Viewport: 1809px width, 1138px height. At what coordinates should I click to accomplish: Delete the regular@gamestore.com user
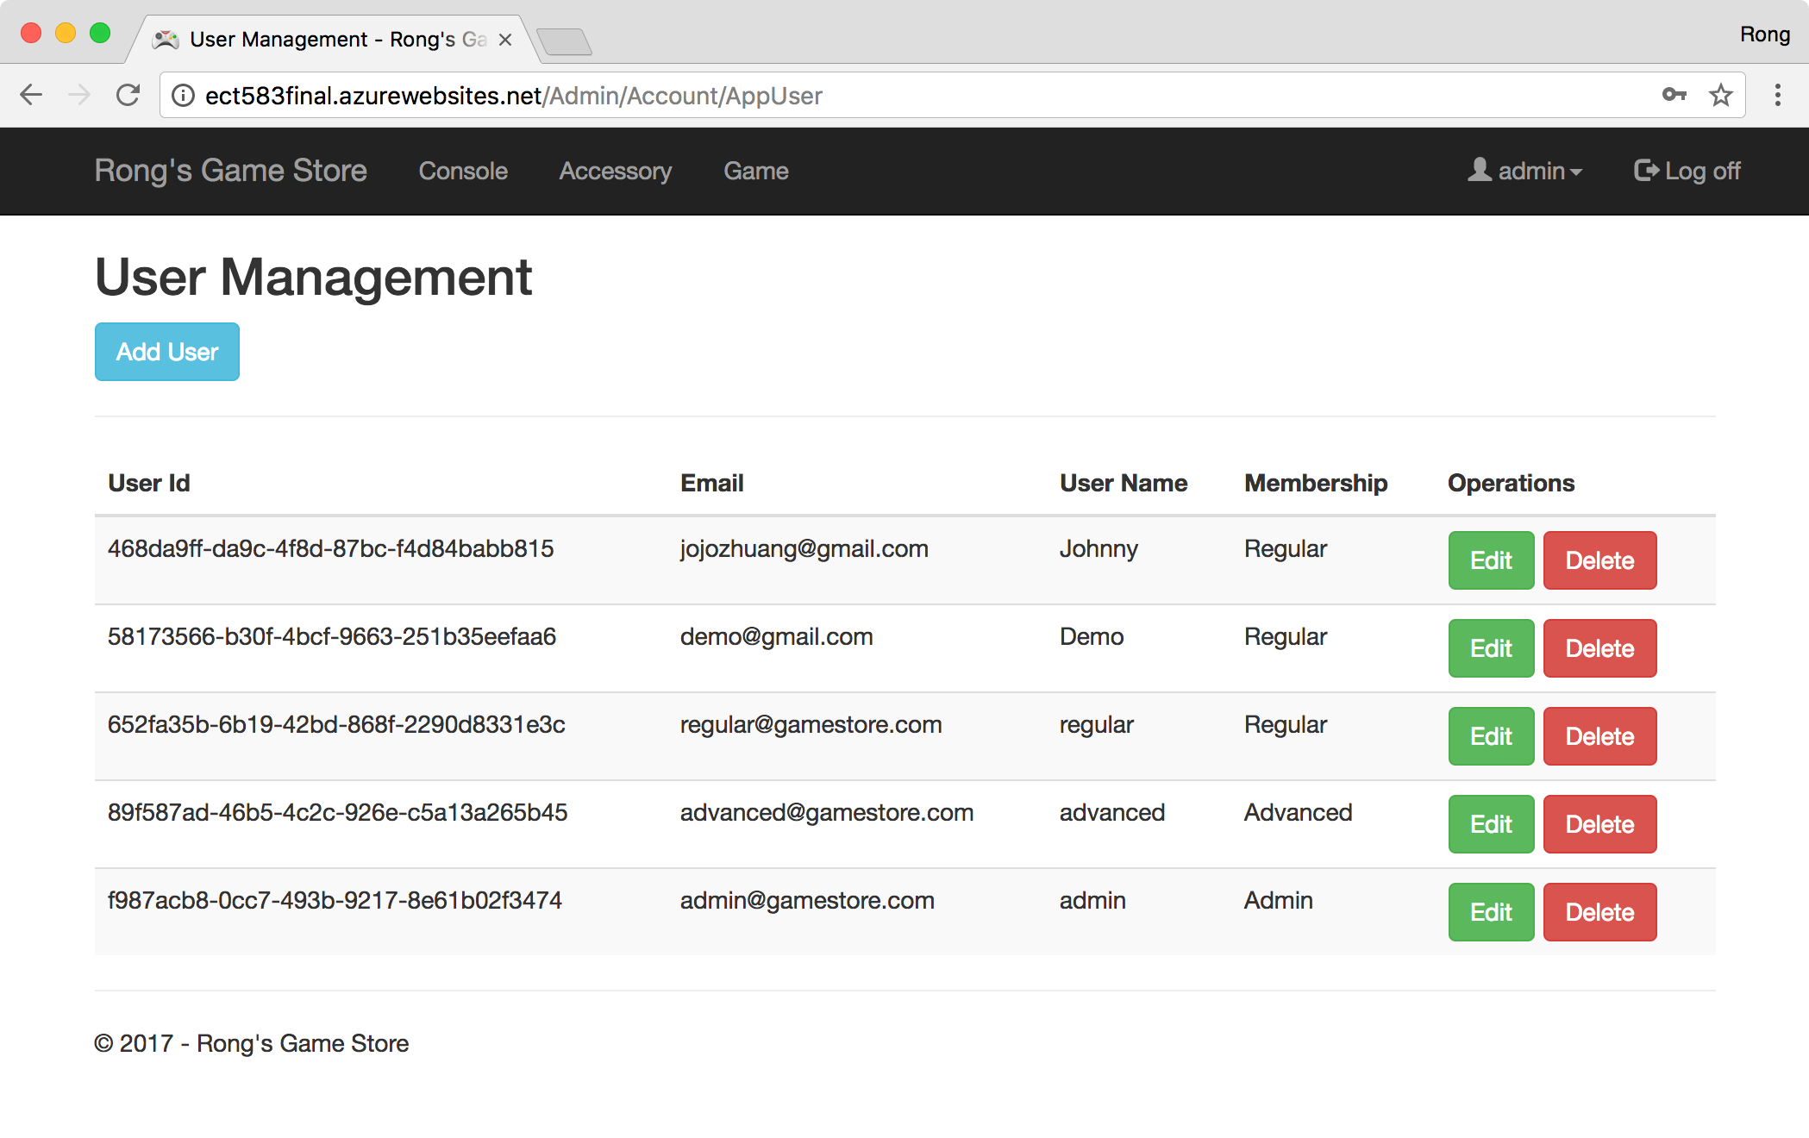[1599, 736]
